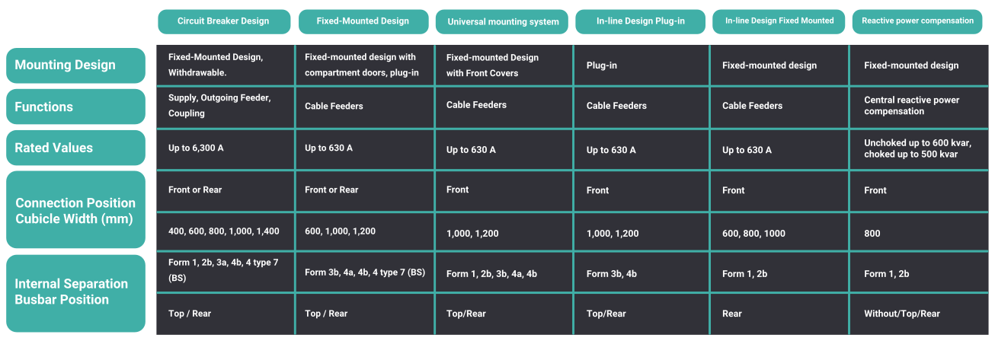Click the Reactive power compensation header
The width and height of the screenshot is (995, 341).
[x=917, y=21]
